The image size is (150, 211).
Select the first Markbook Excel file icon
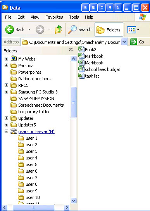point(81,56)
